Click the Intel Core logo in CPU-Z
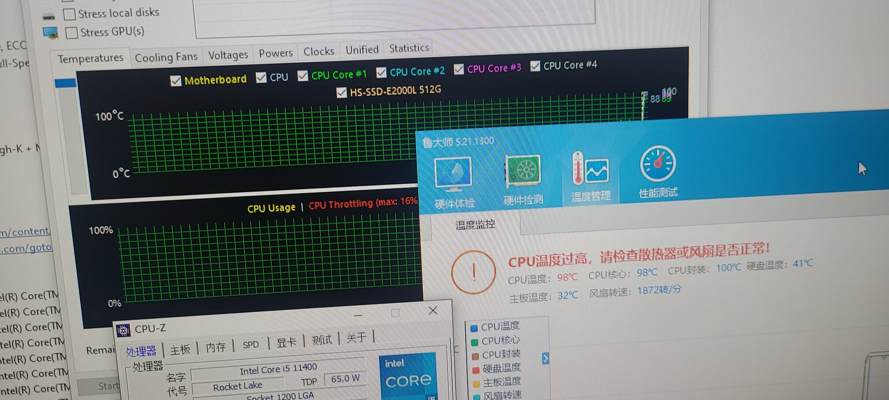The height and width of the screenshot is (400, 889). point(408,376)
